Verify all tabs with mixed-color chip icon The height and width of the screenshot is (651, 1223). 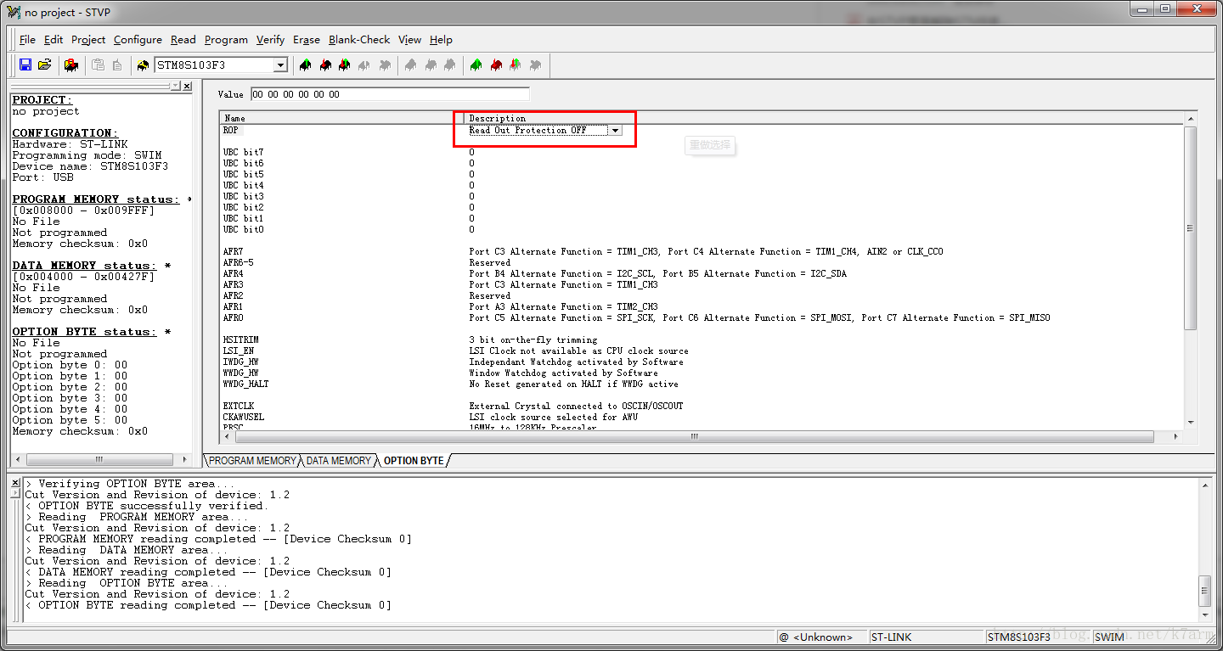click(515, 65)
